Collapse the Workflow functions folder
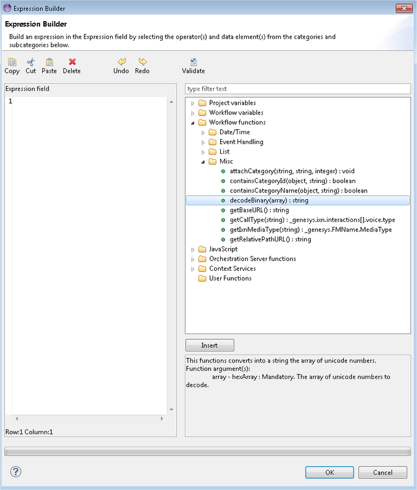Image resolution: width=417 pixels, height=490 pixels. (193, 123)
